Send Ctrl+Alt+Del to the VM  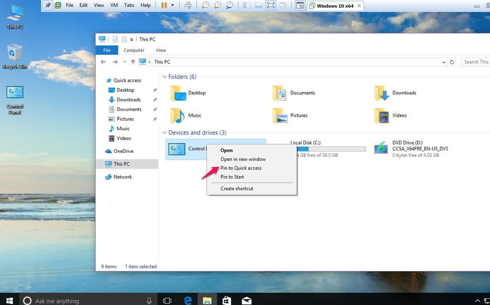pyautogui.click(x=188, y=5)
